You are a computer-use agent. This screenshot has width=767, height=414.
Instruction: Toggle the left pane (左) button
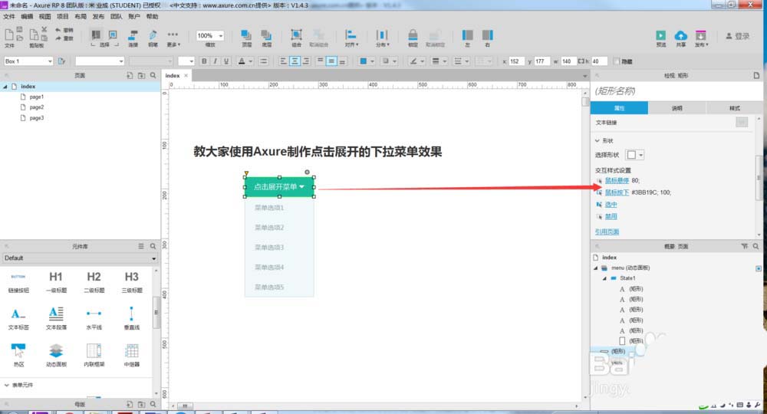coord(468,38)
